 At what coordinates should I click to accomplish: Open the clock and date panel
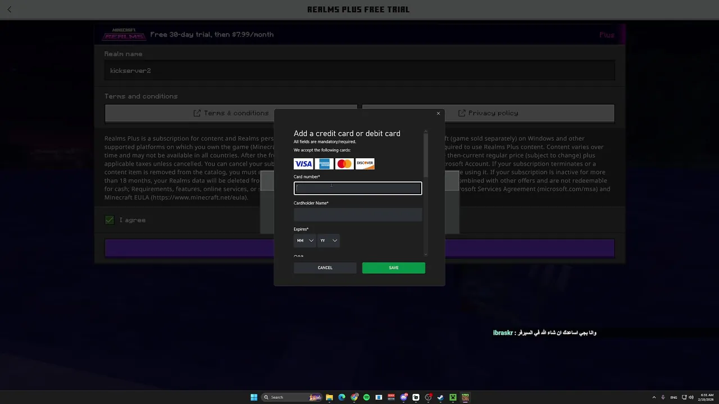(706, 397)
